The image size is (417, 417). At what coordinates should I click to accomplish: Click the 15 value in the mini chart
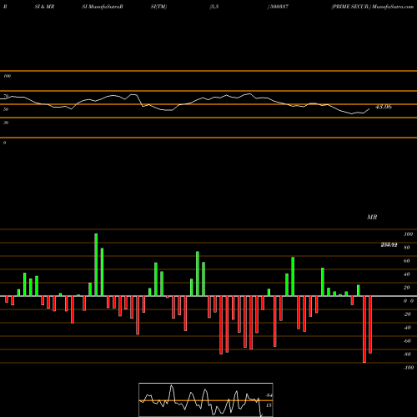pos(269,405)
